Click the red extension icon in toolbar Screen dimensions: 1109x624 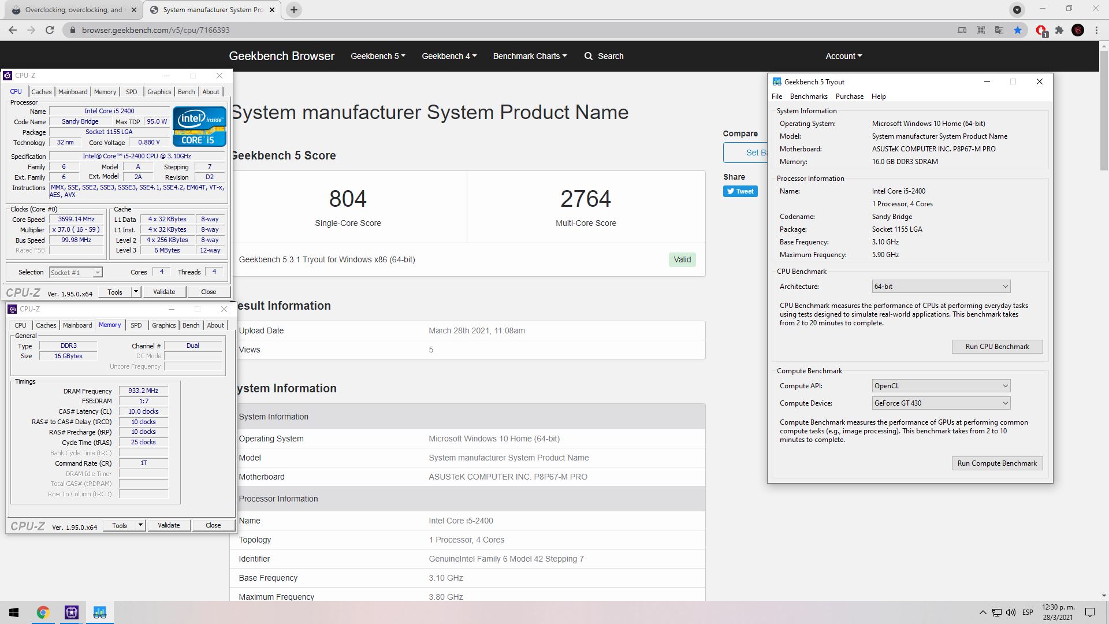[x=1041, y=31]
